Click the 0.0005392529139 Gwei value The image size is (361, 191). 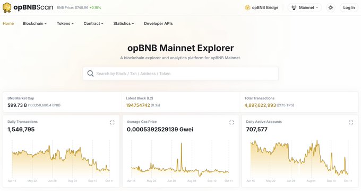pos(160,130)
